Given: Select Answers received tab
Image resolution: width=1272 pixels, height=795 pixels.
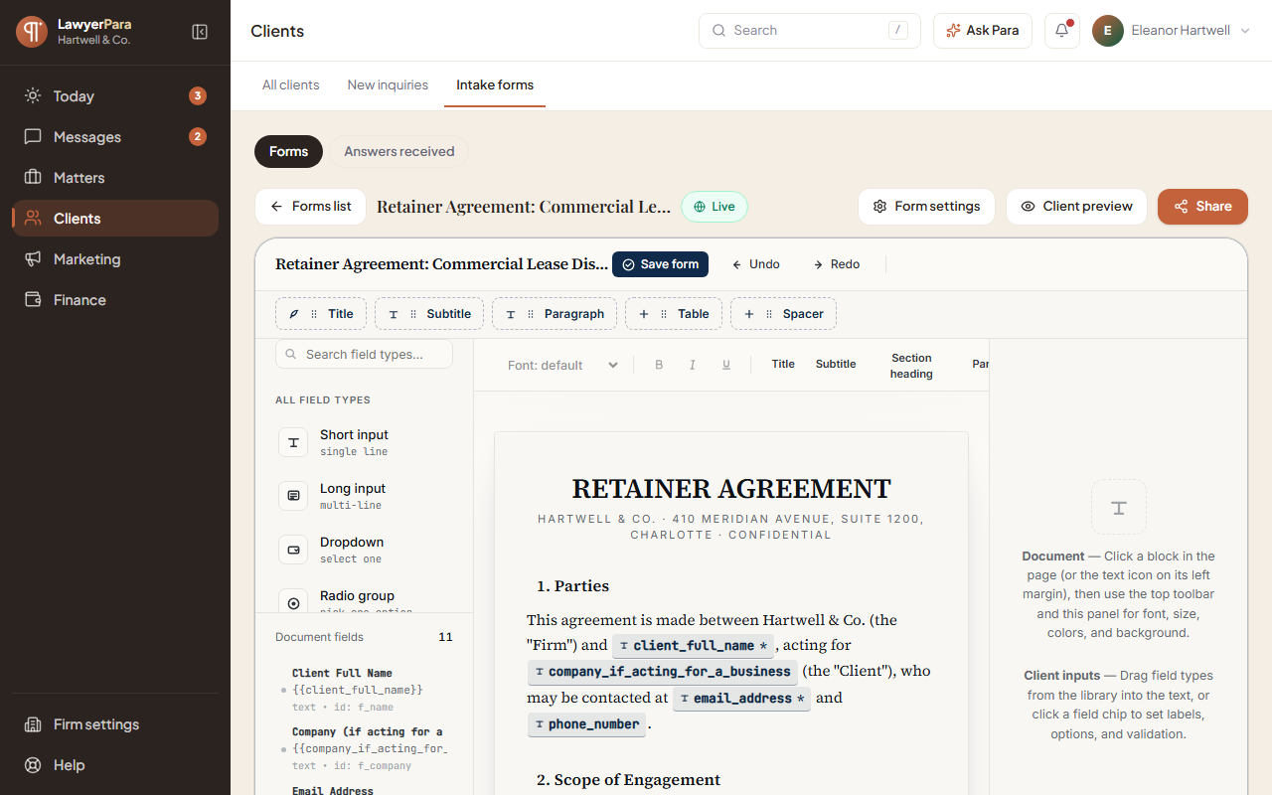Looking at the screenshot, I should [x=399, y=152].
